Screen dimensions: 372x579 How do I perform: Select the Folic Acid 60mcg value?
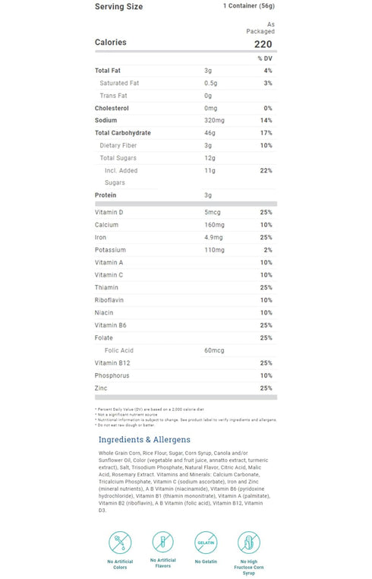pyautogui.click(x=214, y=350)
